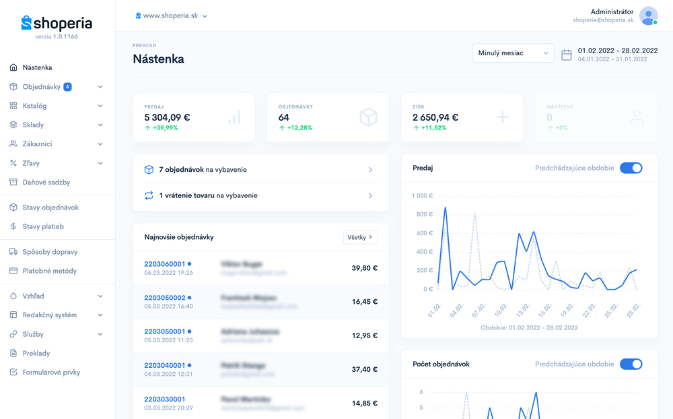Open order number 2203060001

(164, 264)
